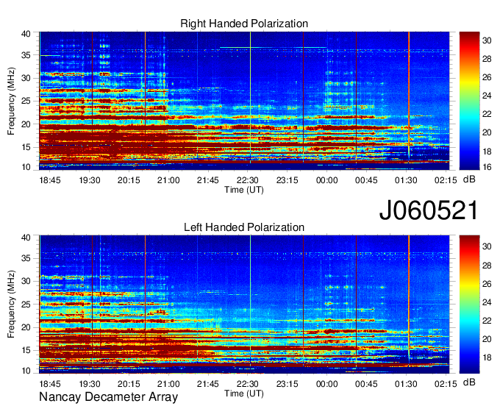
Task: Click the 00:45 time tick of the lower plot
Action: [x=366, y=384]
